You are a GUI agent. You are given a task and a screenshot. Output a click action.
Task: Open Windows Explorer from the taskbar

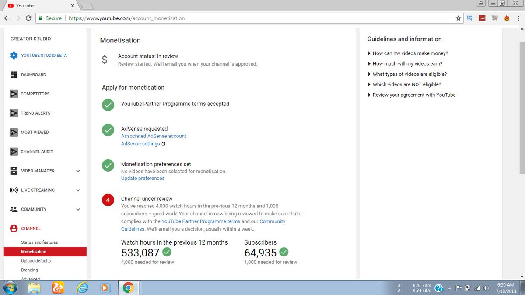(35, 288)
